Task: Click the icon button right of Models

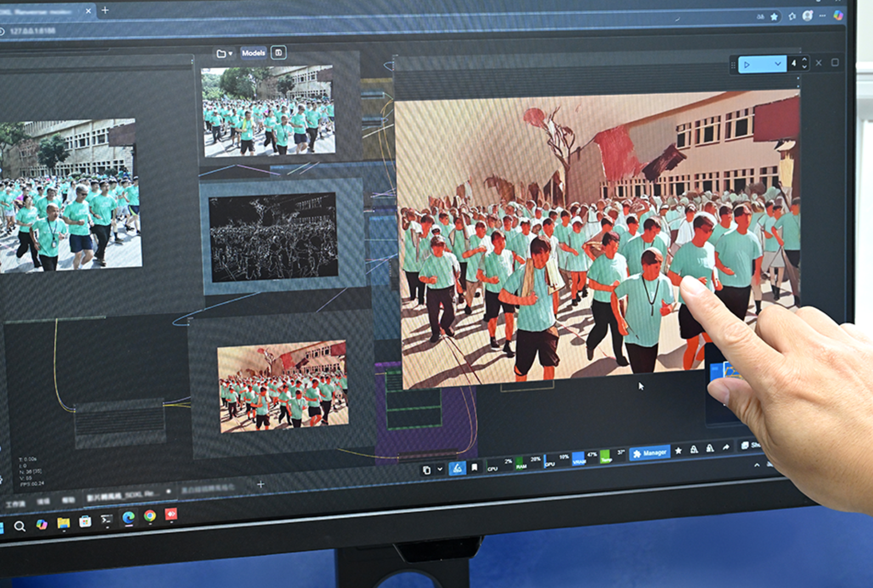Action: click(279, 53)
